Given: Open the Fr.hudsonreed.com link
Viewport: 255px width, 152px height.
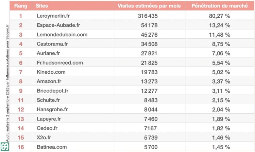Looking at the screenshot, I should (60, 62).
